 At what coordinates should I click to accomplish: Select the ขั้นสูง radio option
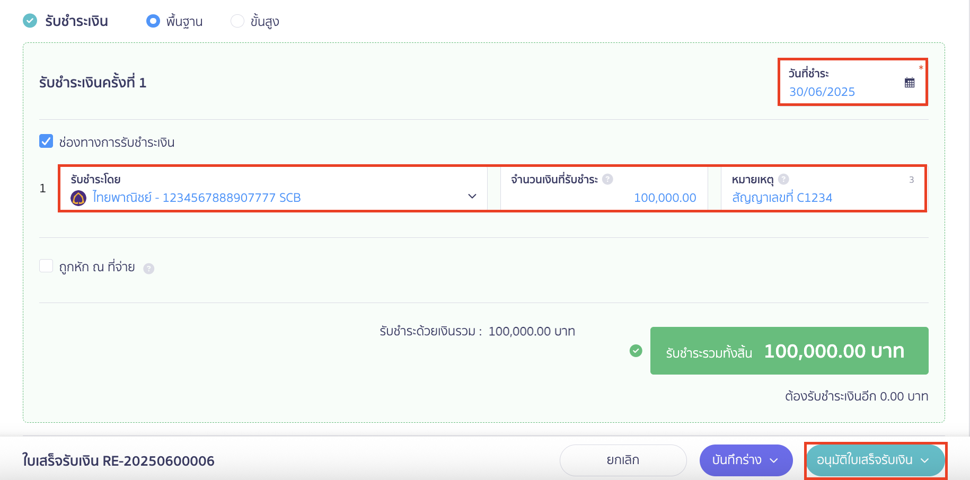(x=237, y=21)
